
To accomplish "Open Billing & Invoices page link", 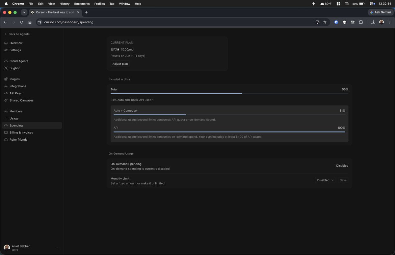I will 32,132.
